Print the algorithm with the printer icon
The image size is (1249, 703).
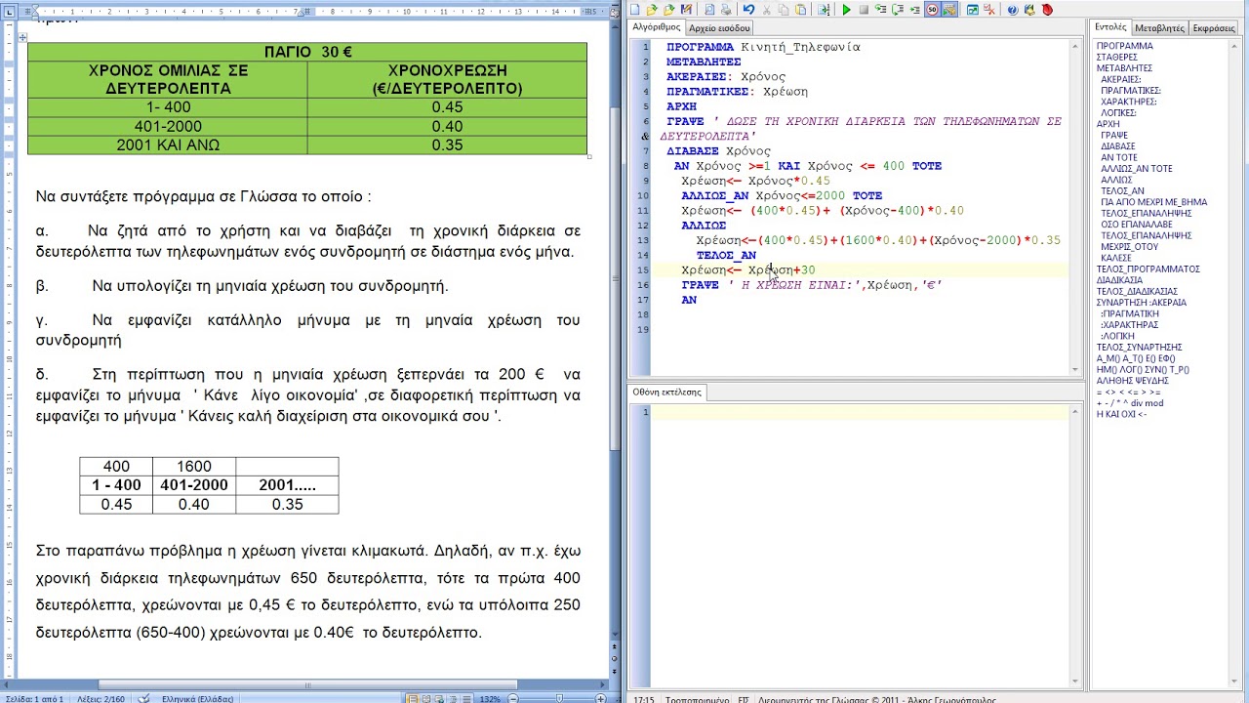pyautogui.click(x=726, y=10)
